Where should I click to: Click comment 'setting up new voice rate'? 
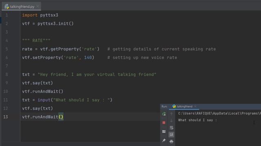coord(145,58)
